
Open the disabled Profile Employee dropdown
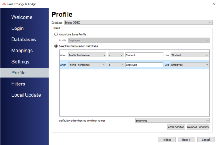pos(139,40)
